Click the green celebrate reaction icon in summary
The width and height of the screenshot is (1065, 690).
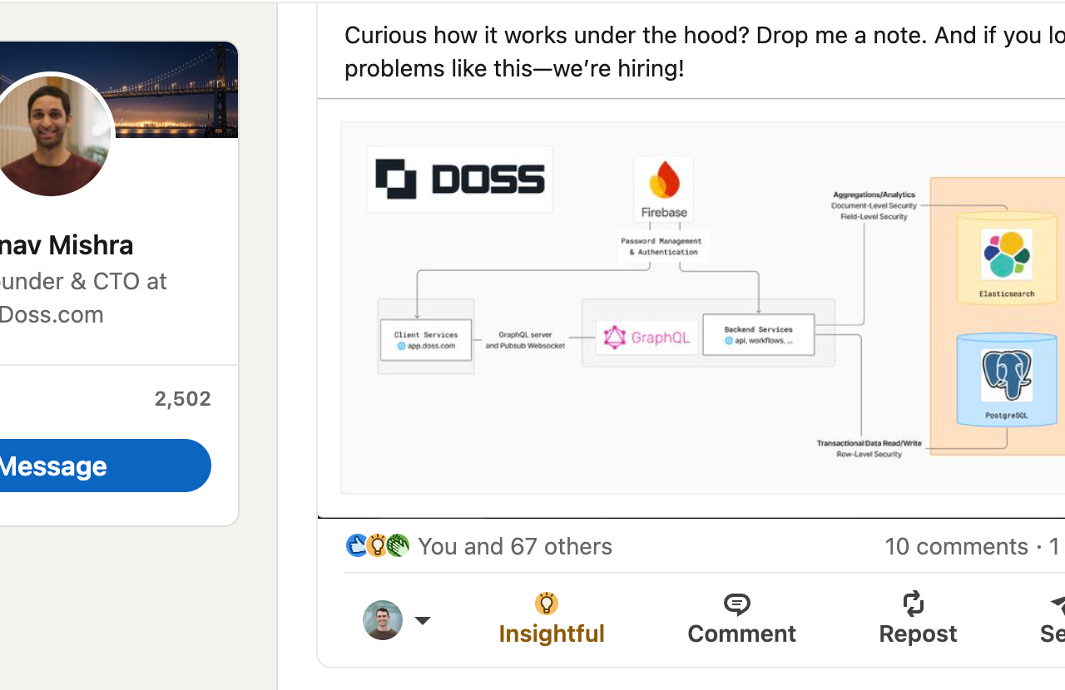tap(398, 545)
